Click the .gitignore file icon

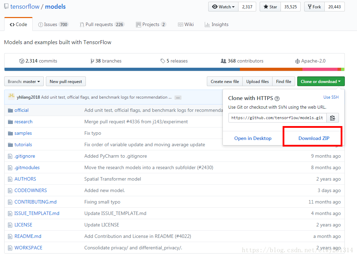(10, 156)
